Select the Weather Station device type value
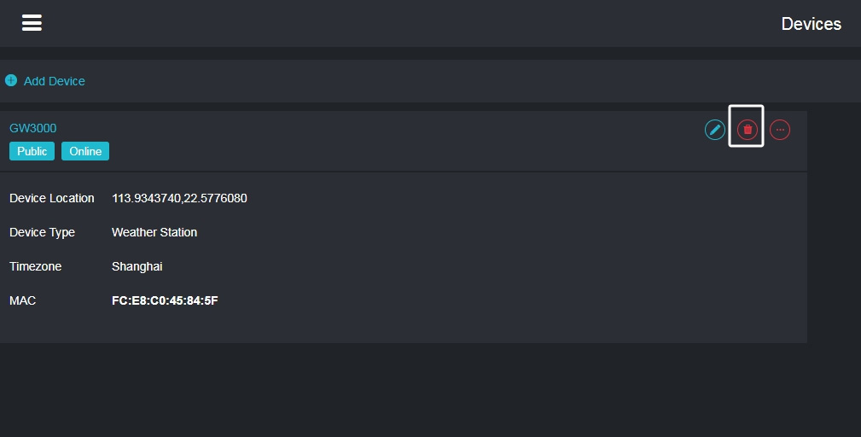Image resolution: width=861 pixels, height=437 pixels. tap(154, 232)
